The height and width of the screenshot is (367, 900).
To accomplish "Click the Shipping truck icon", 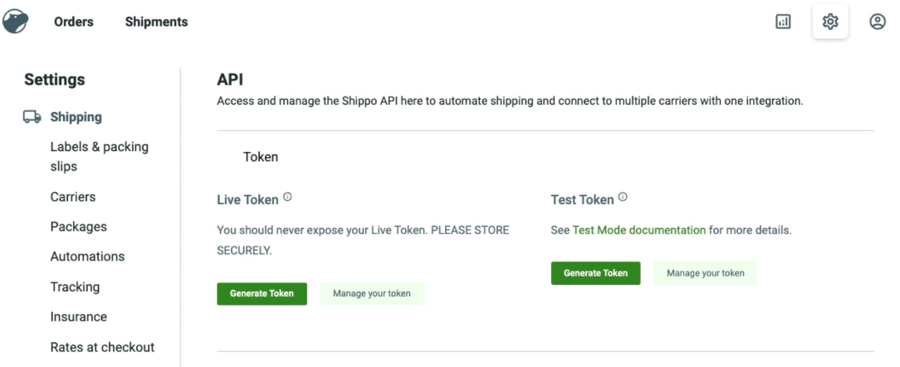I will click(x=32, y=116).
